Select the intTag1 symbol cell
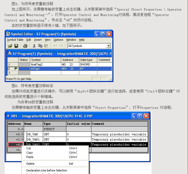 45,69
